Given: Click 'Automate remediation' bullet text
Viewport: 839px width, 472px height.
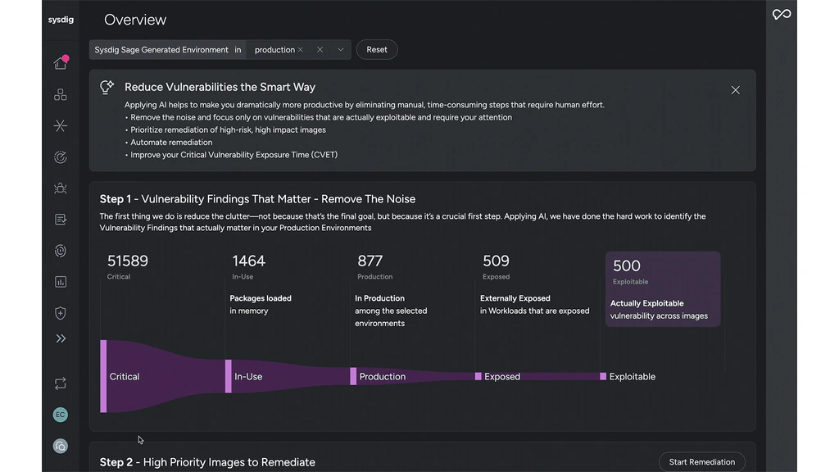Looking at the screenshot, I should click(x=171, y=143).
